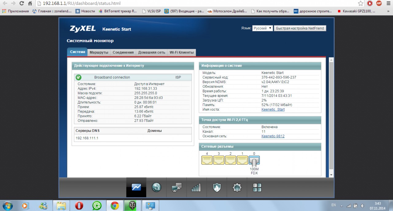Open the Приложения apps bookmark
This screenshot has width=393, height=211.
click(x=15, y=11)
